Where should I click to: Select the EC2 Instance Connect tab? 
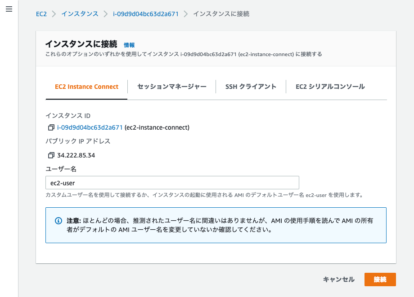tap(86, 87)
